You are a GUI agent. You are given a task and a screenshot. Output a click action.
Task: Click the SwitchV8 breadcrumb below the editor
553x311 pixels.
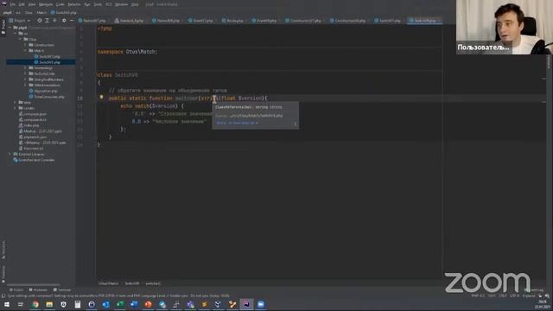132,283
